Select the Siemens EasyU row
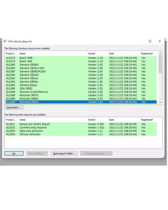The height and width of the screenshot is (210, 168). tap(81, 85)
